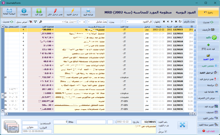The width and height of the screenshot is (220, 135).
Task: Open the equals operator dropdown
Action: point(80,22)
